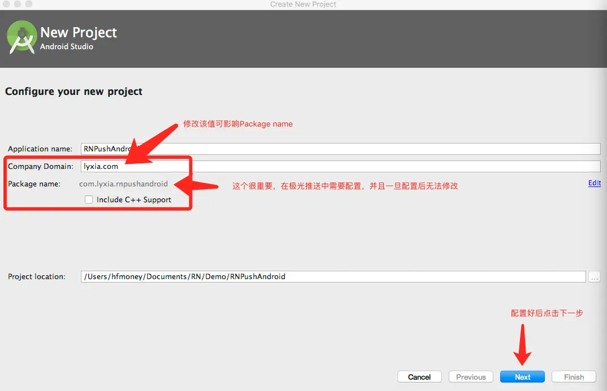
Task: Click into the Company Domain field
Action: pos(340,166)
